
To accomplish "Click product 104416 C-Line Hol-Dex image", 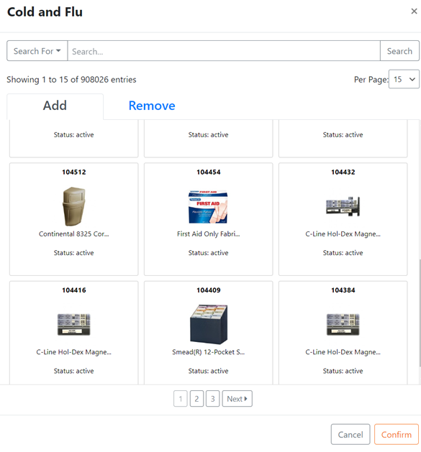I will [x=74, y=324].
